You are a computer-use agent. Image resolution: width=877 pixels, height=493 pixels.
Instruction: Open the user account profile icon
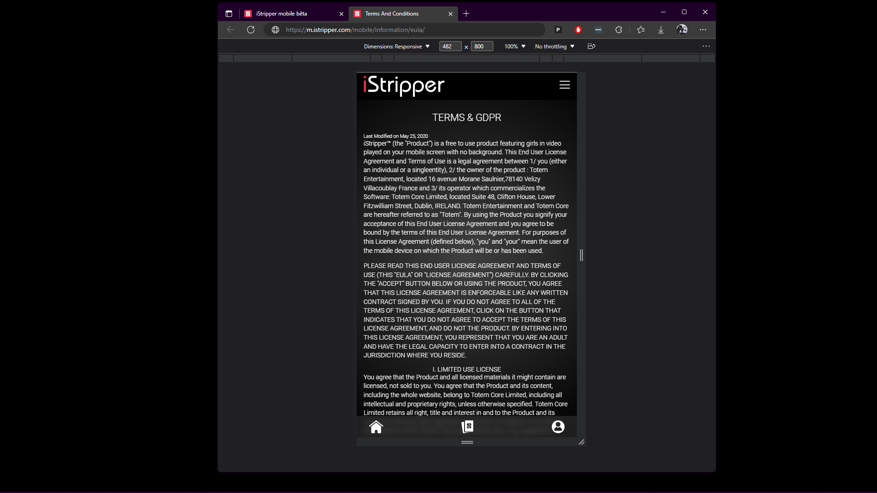click(558, 427)
